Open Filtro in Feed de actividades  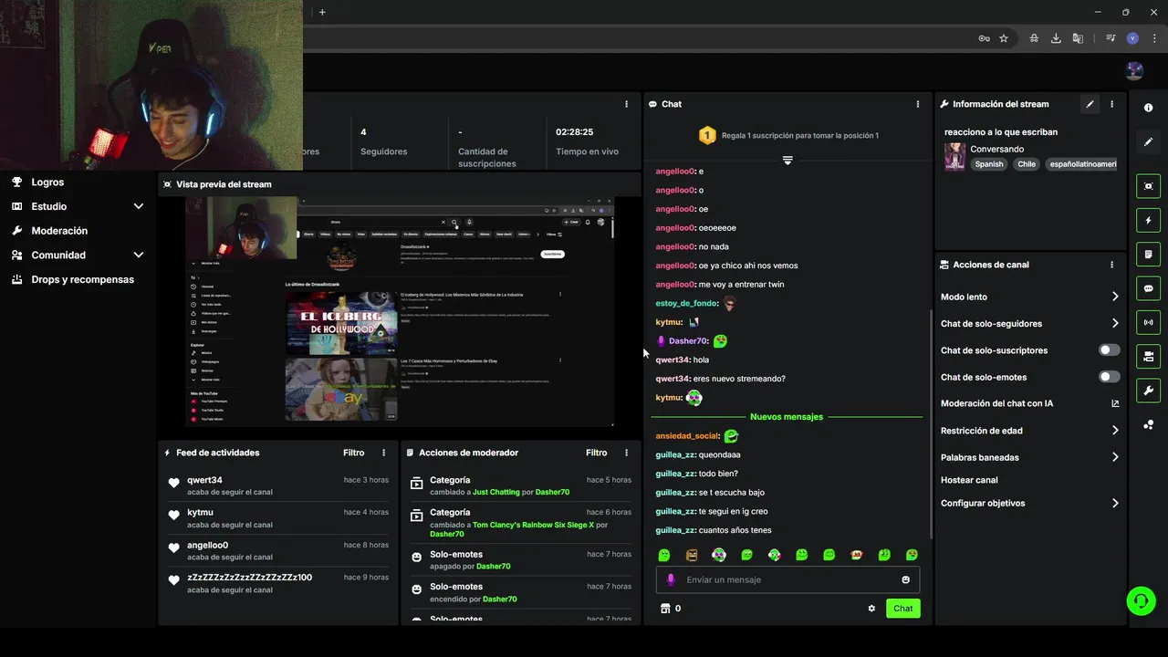[353, 453]
